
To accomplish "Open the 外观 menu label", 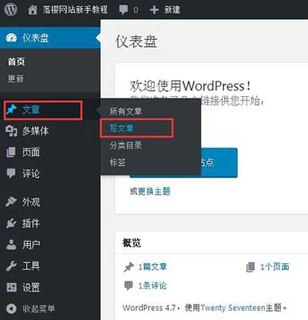I will [x=31, y=202].
